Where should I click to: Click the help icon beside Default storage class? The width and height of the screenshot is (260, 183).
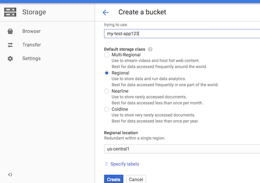150,49
